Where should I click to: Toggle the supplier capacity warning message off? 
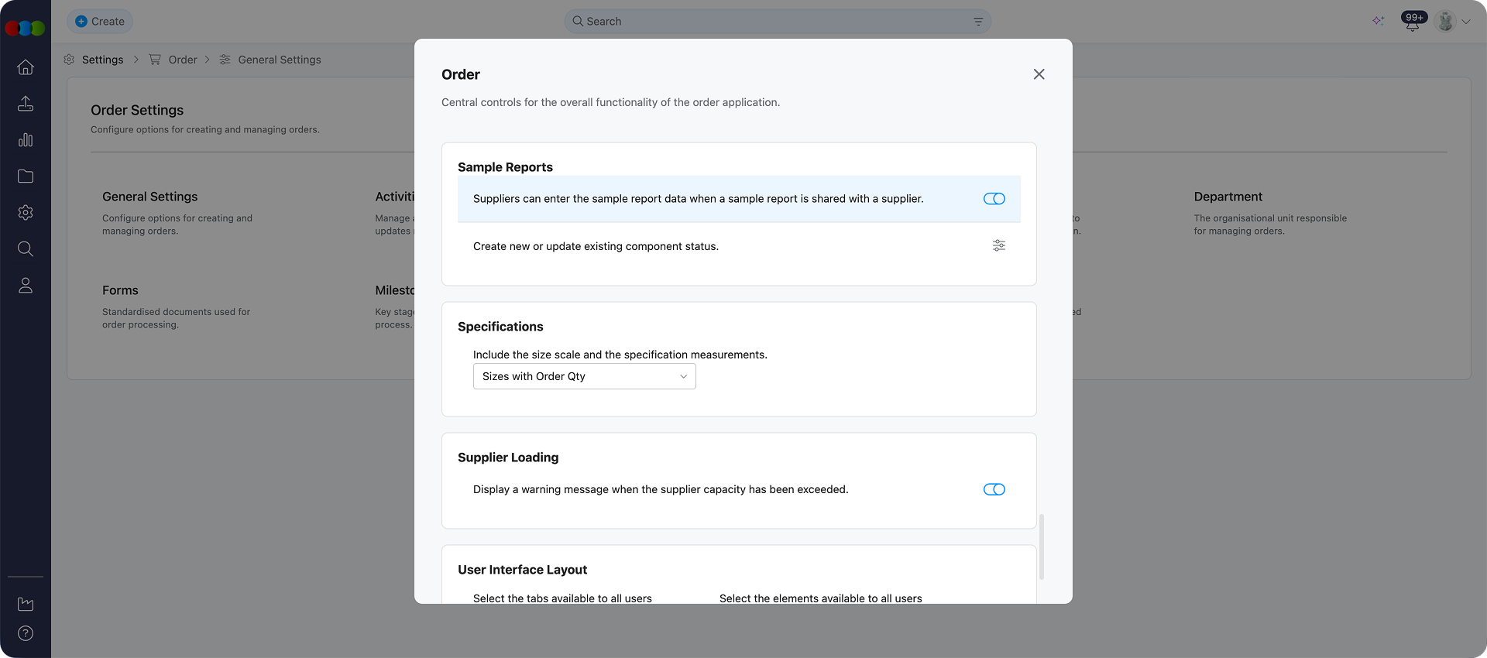[994, 489]
